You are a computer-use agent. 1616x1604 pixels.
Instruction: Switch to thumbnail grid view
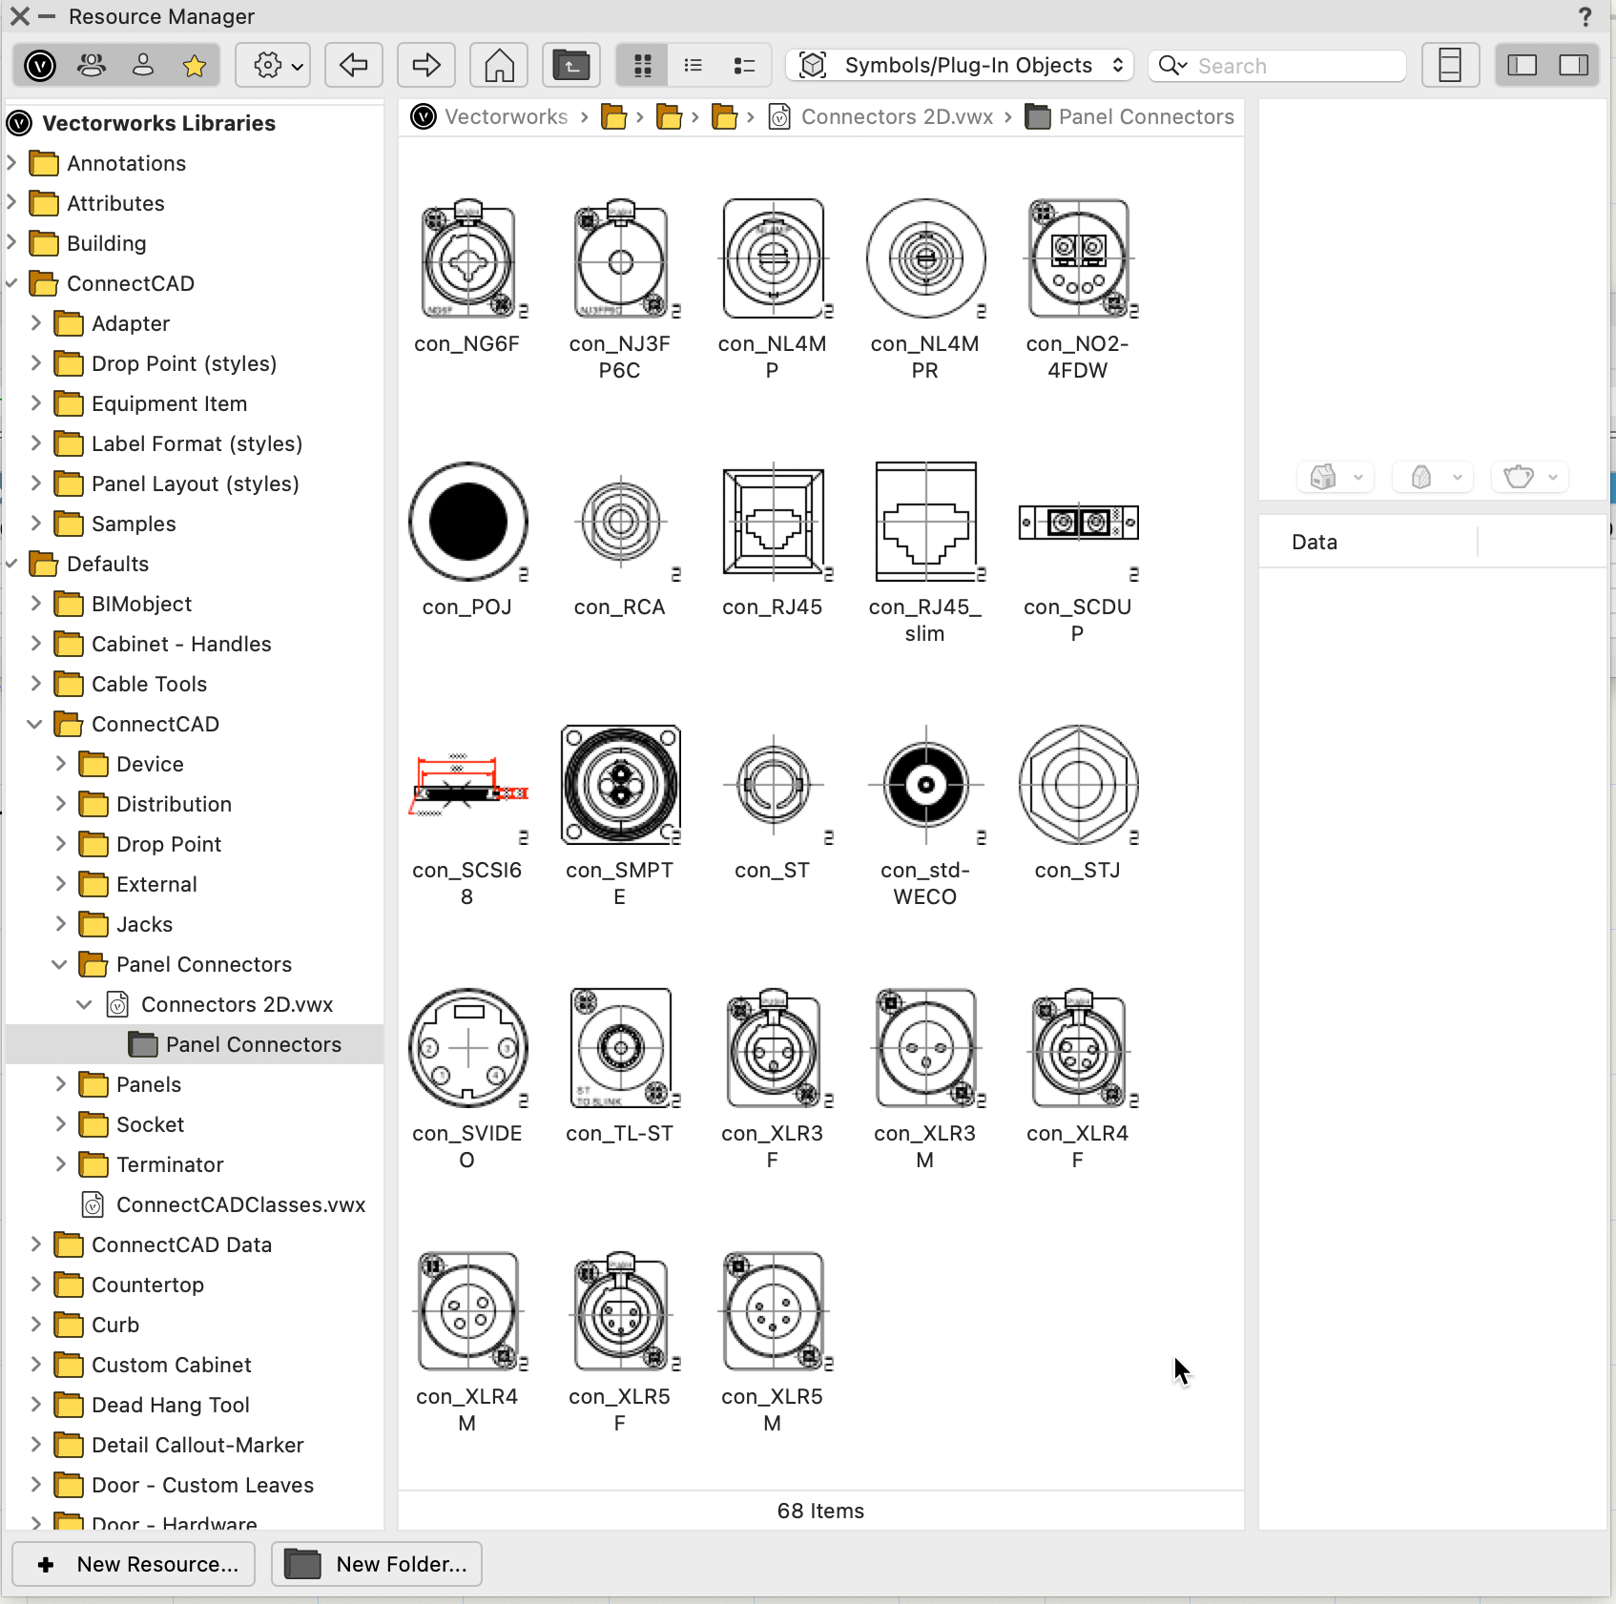pyautogui.click(x=643, y=66)
